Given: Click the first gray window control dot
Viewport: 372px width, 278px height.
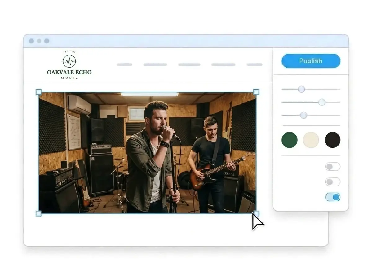Looking at the screenshot, I should point(31,41).
